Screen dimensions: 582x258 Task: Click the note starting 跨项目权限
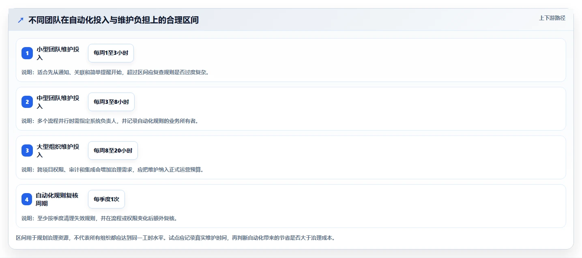(112, 170)
